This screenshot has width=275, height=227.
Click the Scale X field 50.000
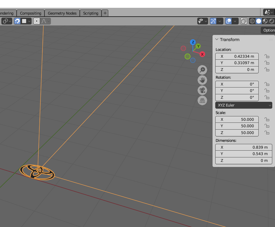coord(237,119)
